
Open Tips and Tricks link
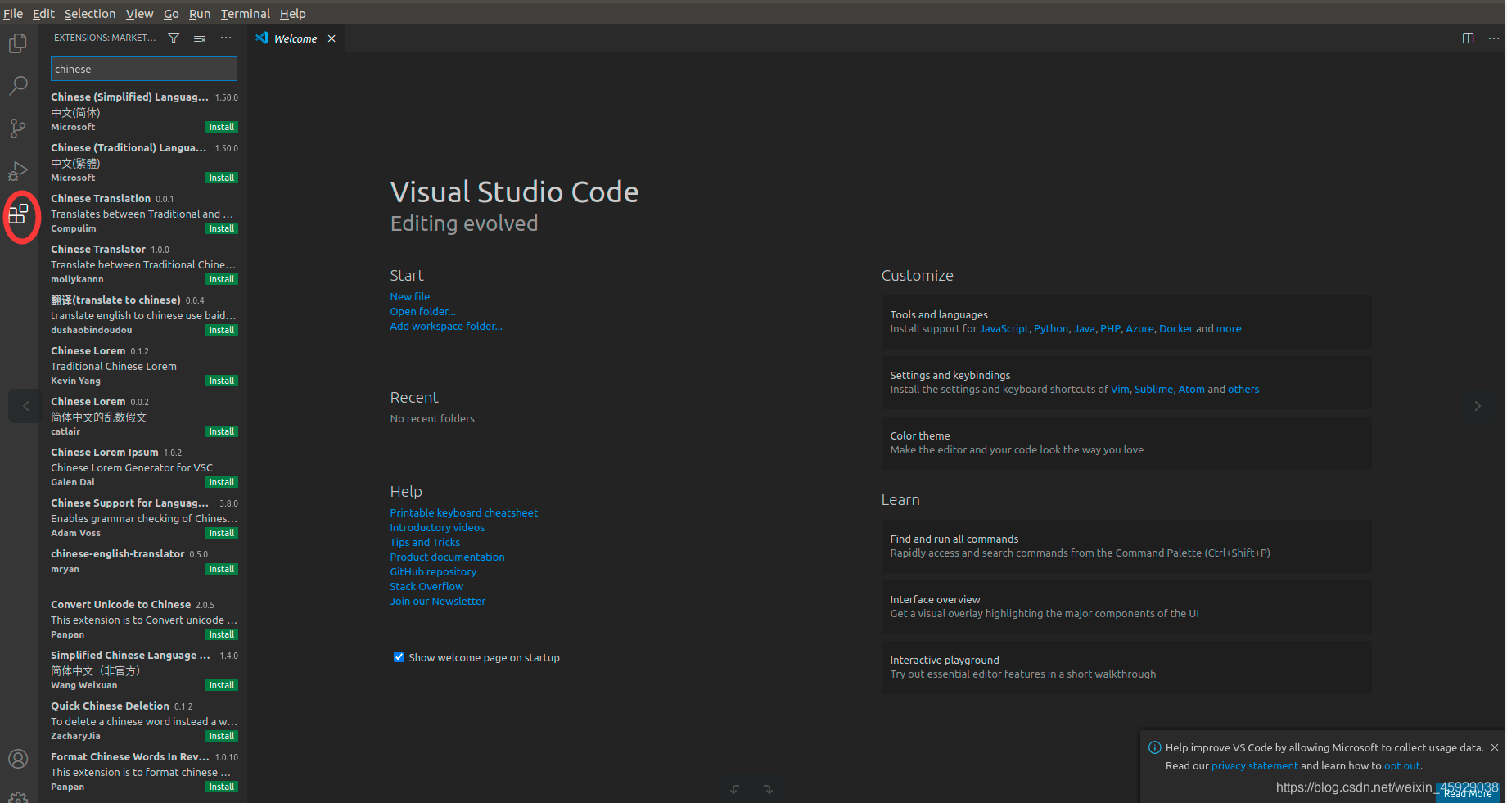pyautogui.click(x=425, y=542)
